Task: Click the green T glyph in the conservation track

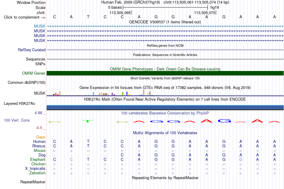Action: pos(88,121)
